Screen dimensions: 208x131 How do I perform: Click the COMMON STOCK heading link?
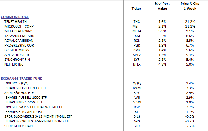coord(15,17)
